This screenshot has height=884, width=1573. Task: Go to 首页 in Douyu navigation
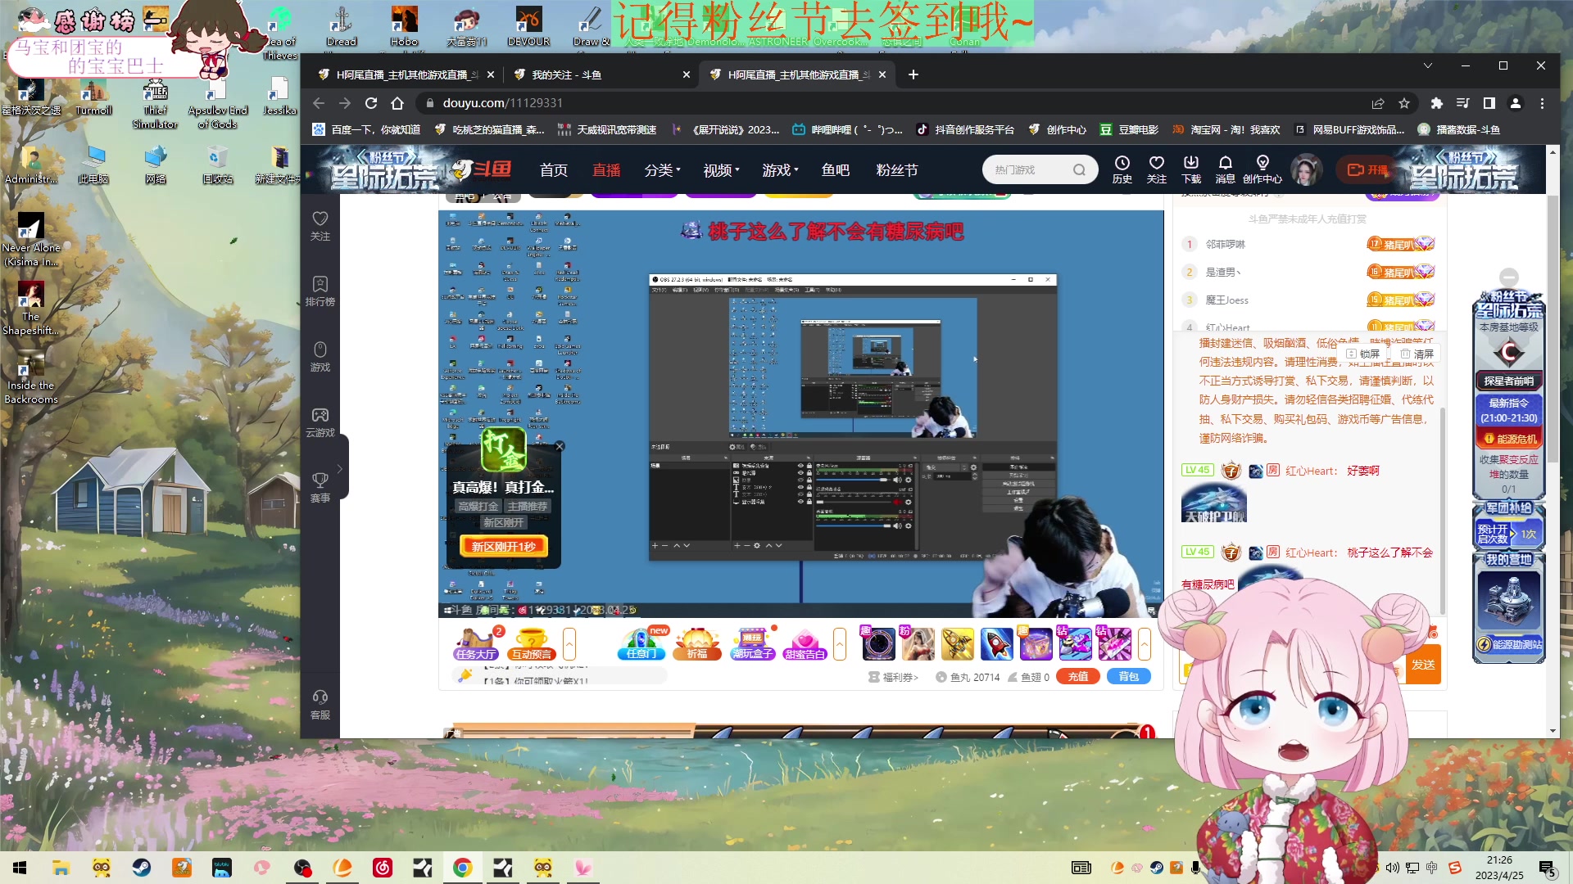pyautogui.click(x=554, y=170)
